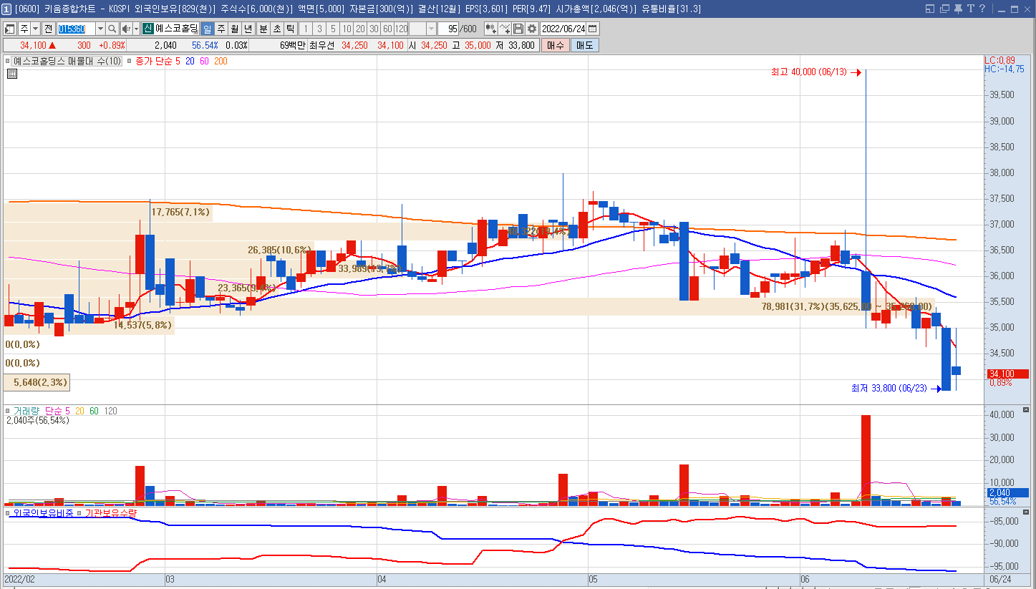This screenshot has width=1036, height=589.
Task: Select the 일 daily chart period
Action: pos(208,29)
